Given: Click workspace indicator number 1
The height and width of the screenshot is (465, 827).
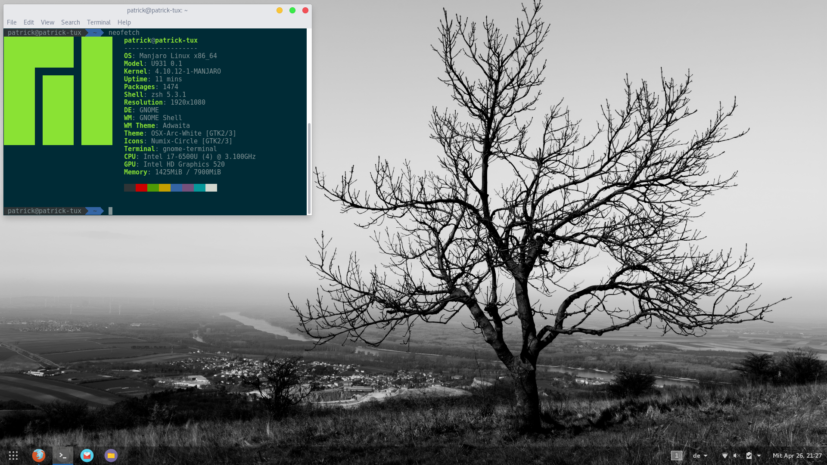Looking at the screenshot, I should tap(676, 456).
